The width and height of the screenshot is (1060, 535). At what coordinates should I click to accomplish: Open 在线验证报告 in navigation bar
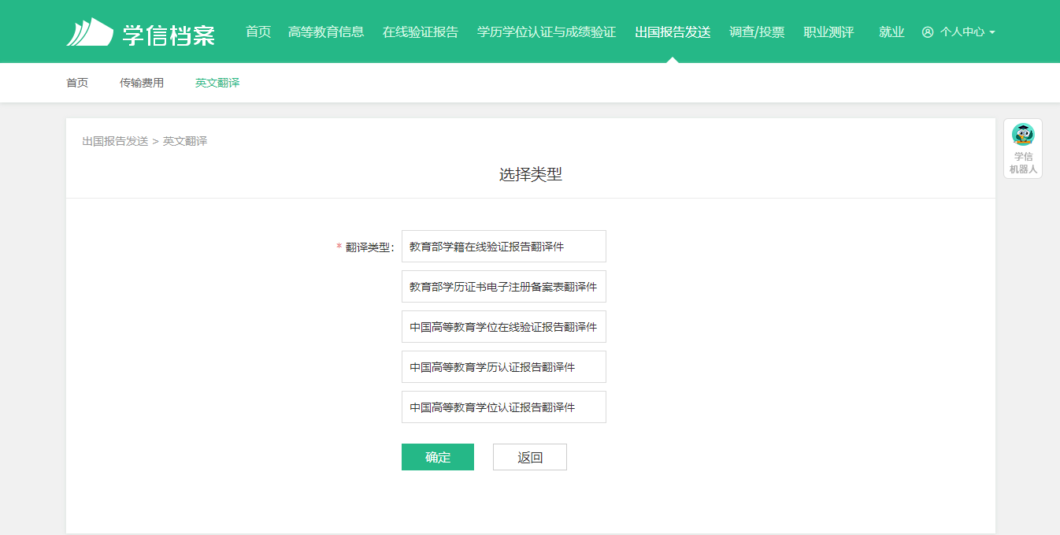pos(421,32)
